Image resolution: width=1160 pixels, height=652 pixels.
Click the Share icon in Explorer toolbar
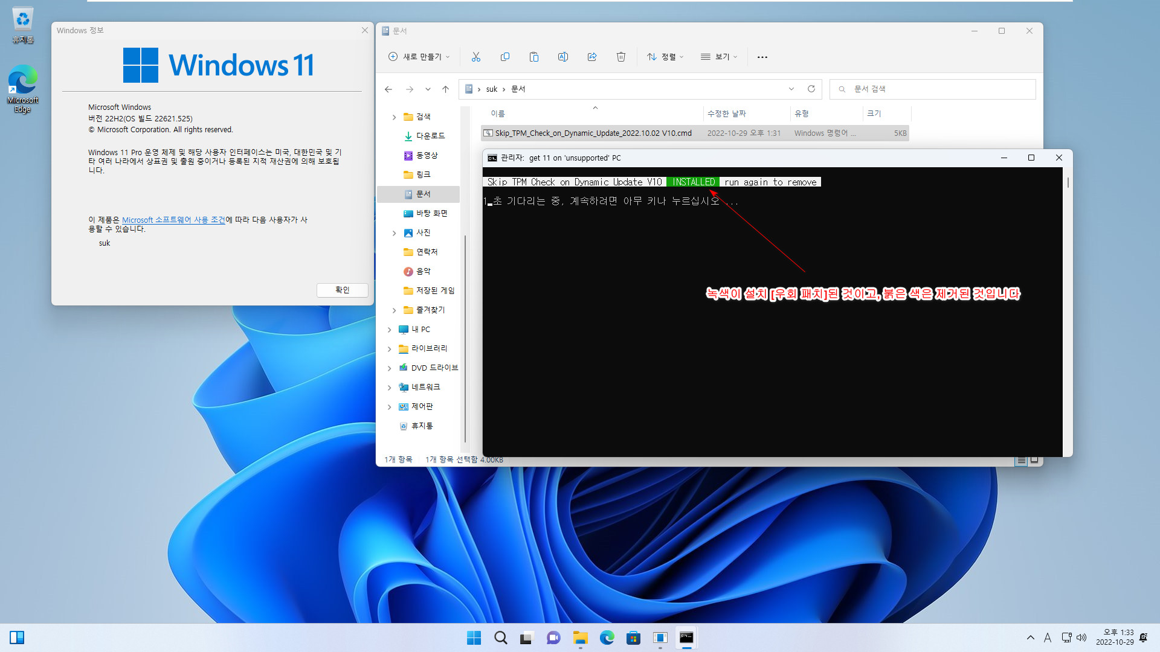pyautogui.click(x=592, y=57)
